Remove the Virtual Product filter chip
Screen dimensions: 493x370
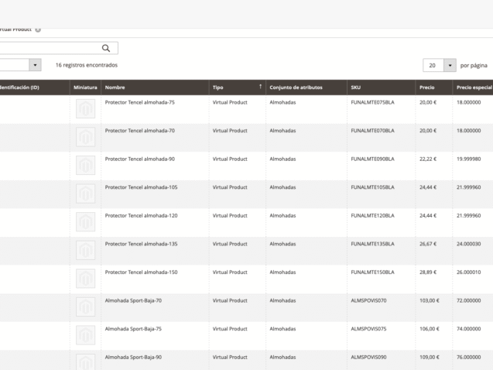click(38, 30)
